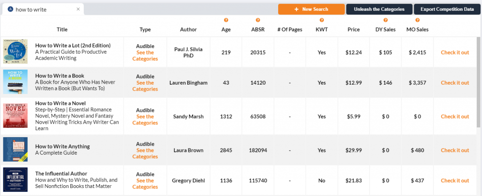
Task: Open How to Write a Lot cover thumbnail
Action: pos(15,52)
